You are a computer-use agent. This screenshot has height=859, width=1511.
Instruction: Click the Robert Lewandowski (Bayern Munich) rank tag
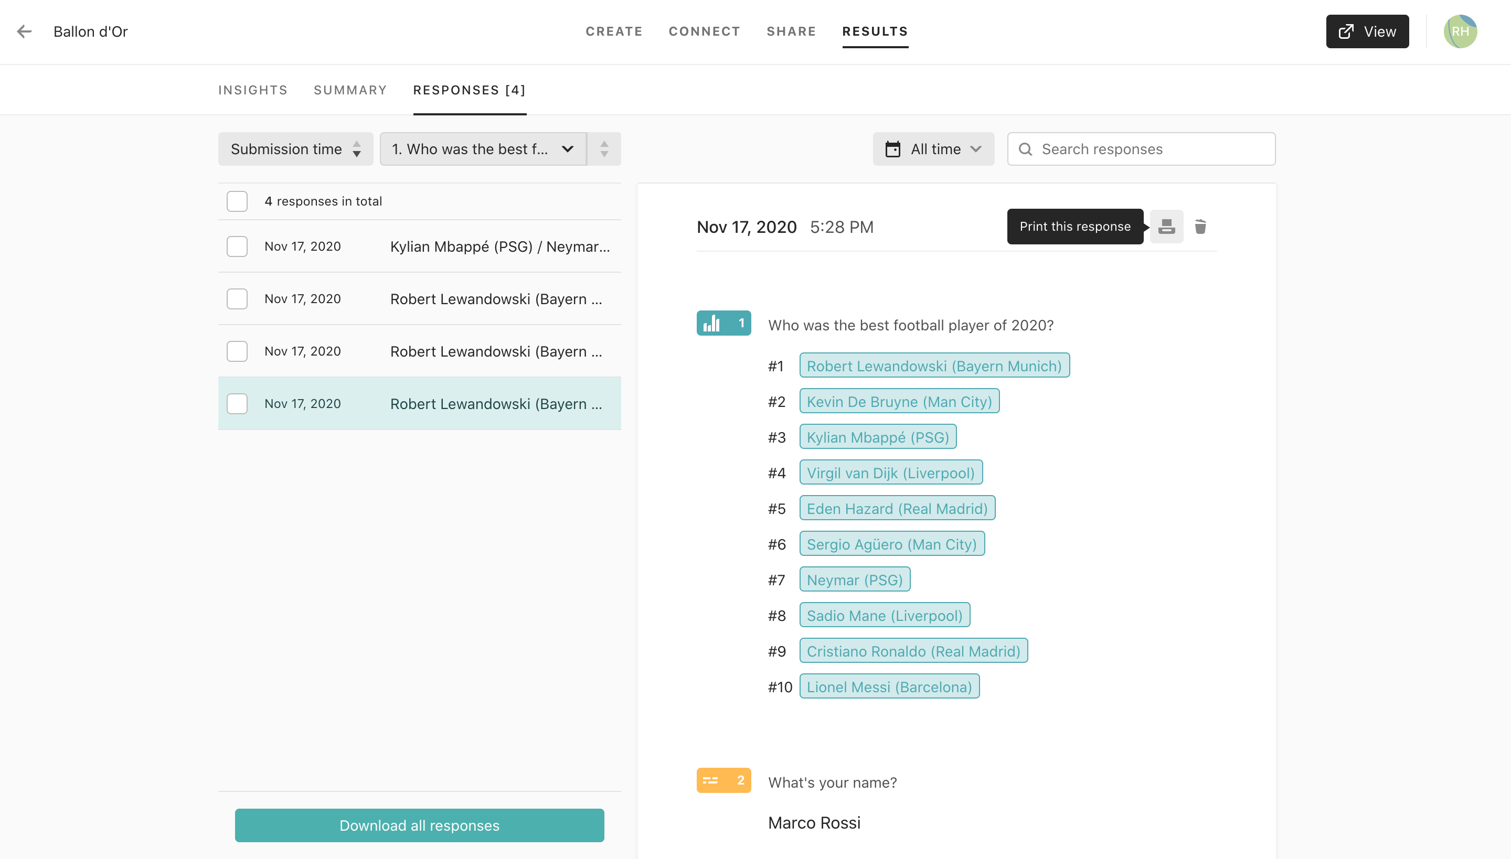tap(934, 366)
